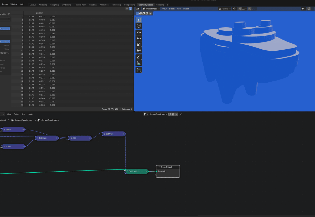Toggle viewport gizmos visibility

(x=309, y=9)
